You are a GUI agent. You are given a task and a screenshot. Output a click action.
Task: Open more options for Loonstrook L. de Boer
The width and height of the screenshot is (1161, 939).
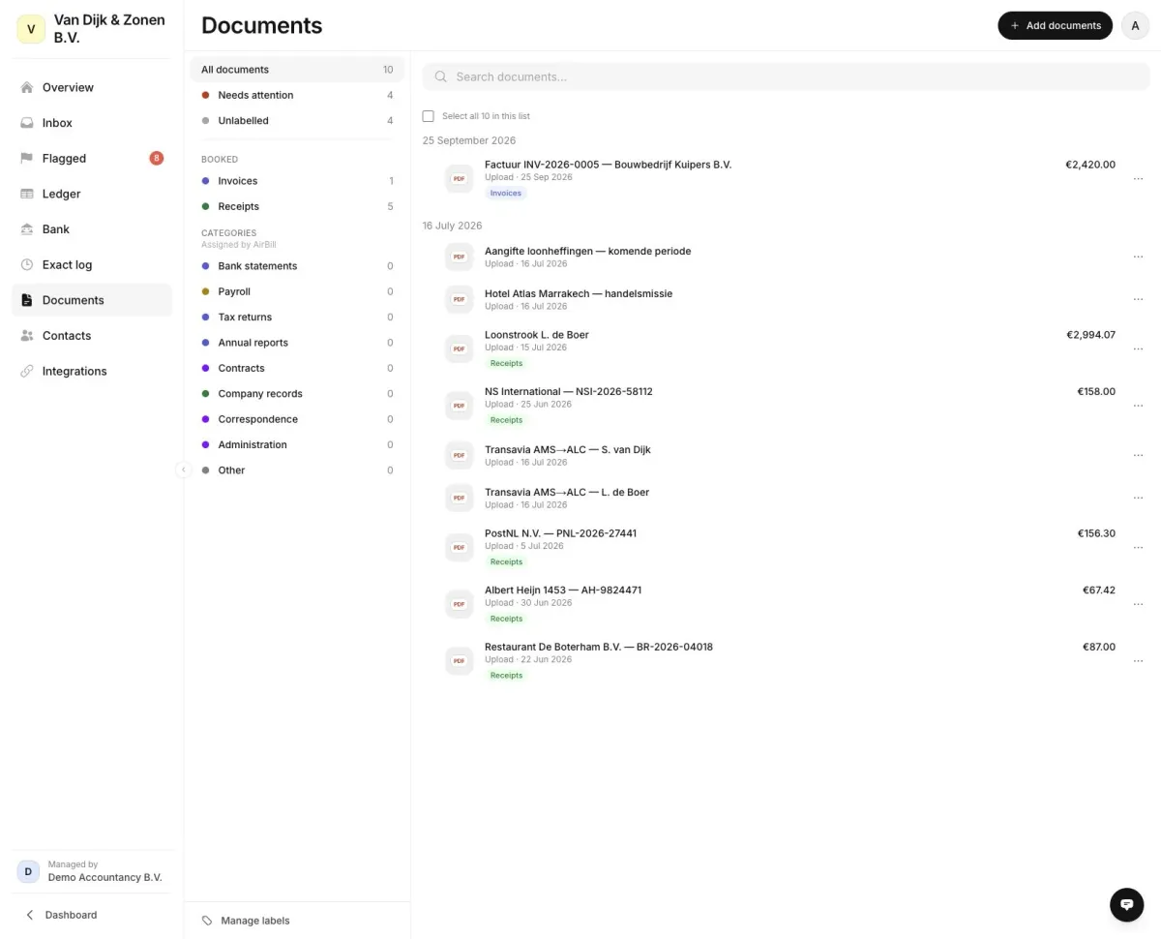tap(1138, 348)
